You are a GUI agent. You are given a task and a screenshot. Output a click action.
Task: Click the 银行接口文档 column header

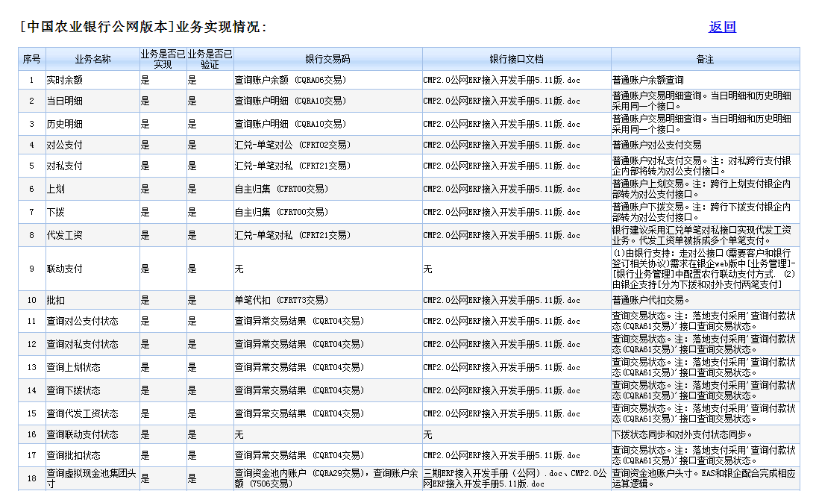516,59
